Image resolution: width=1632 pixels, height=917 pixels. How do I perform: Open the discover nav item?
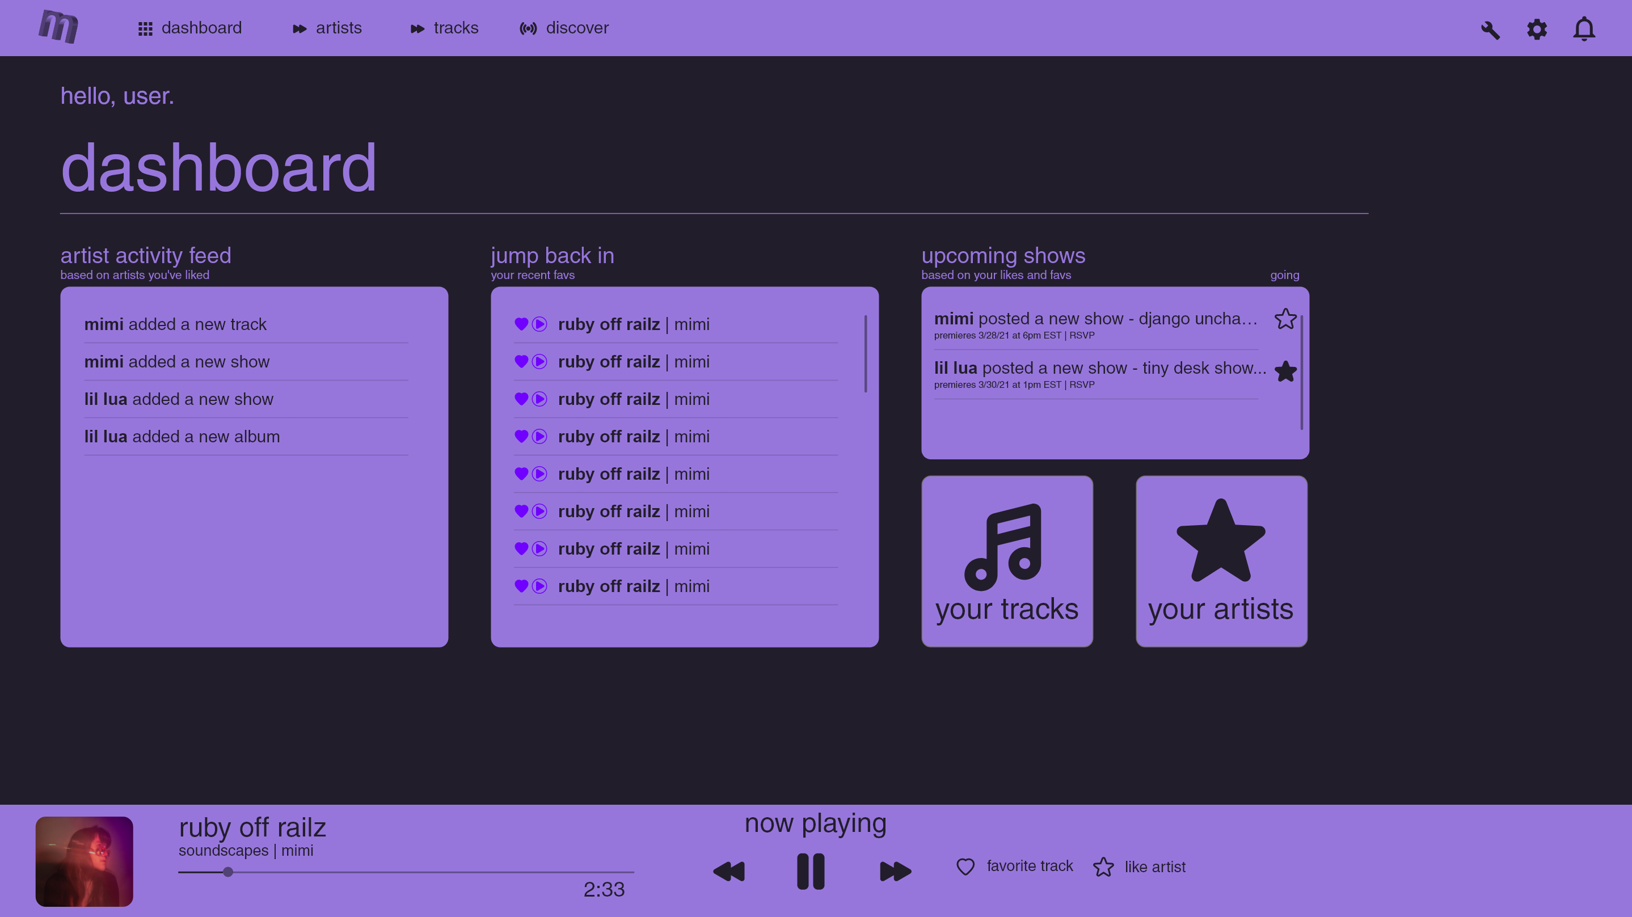tap(564, 28)
